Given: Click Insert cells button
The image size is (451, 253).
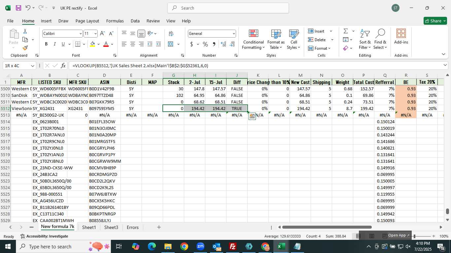Looking at the screenshot, I should tap(320, 31).
